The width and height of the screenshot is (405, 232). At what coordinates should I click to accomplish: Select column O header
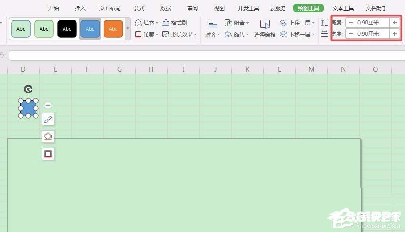point(376,69)
